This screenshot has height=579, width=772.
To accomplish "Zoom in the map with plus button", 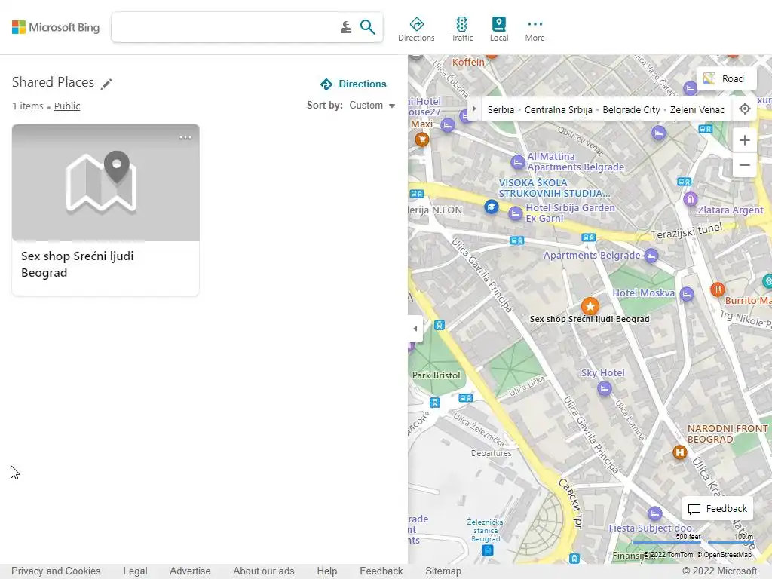I will (744, 140).
